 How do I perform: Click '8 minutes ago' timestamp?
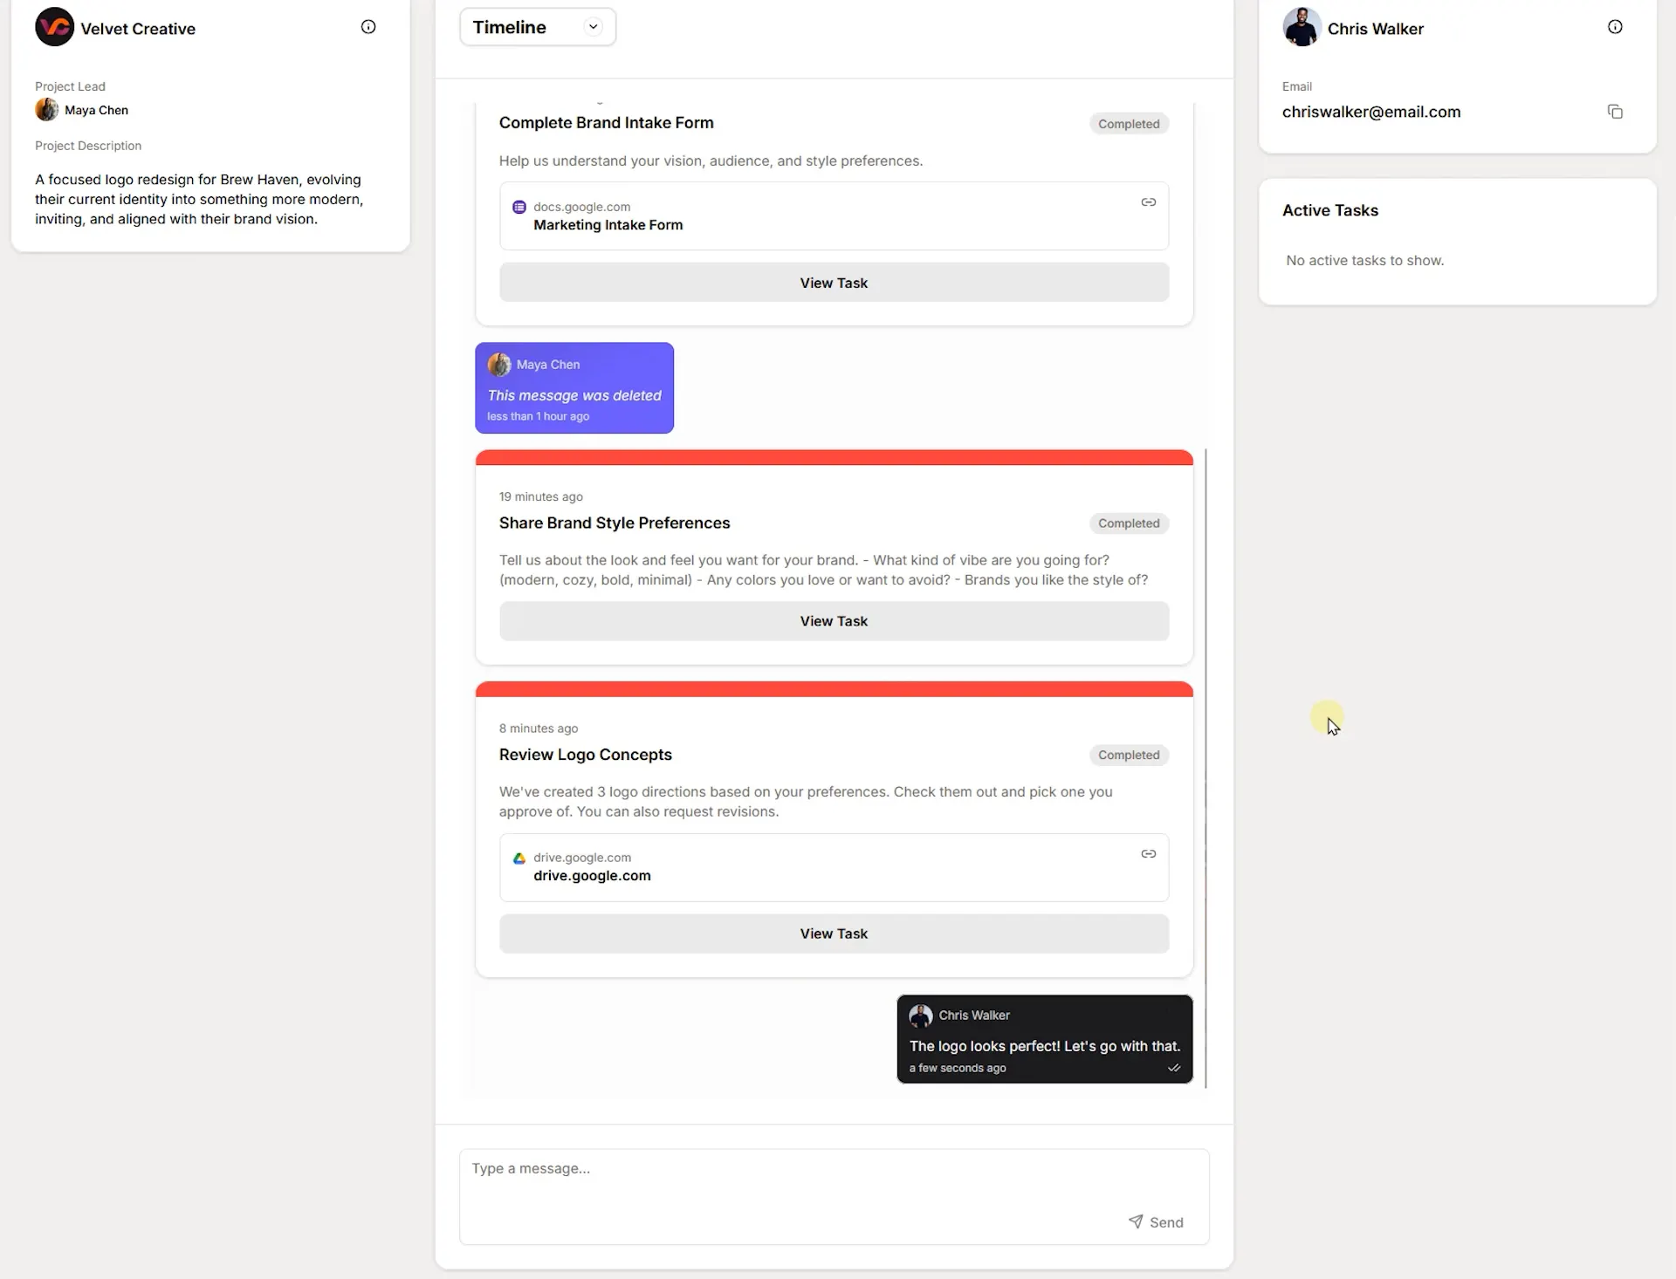539,728
